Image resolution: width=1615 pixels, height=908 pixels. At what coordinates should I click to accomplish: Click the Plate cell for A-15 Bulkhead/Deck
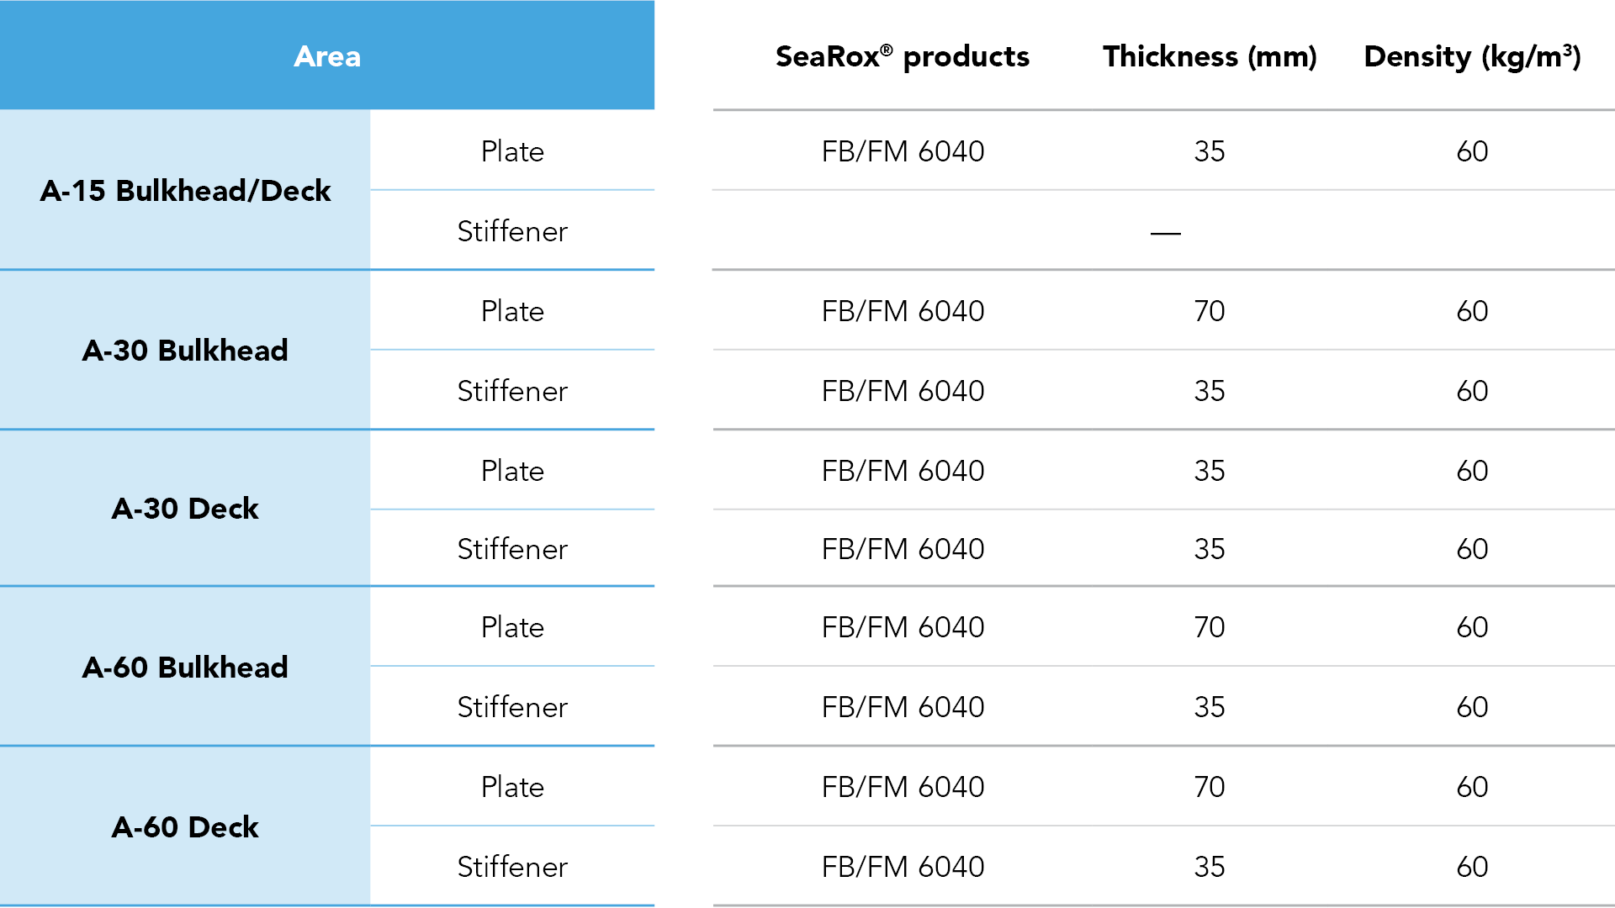click(512, 151)
